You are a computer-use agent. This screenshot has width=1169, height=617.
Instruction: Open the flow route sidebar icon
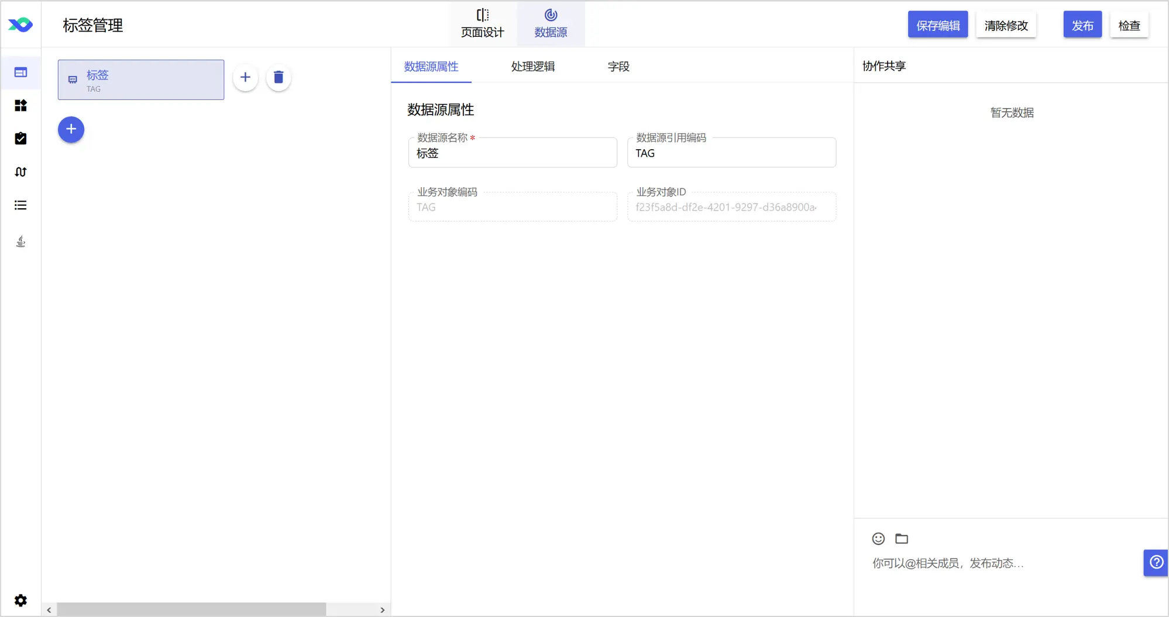tap(20, 172)
